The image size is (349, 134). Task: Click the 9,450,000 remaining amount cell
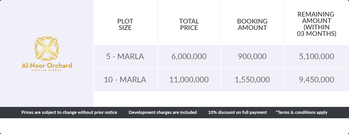pyautogui.click(x=316, y=80)
